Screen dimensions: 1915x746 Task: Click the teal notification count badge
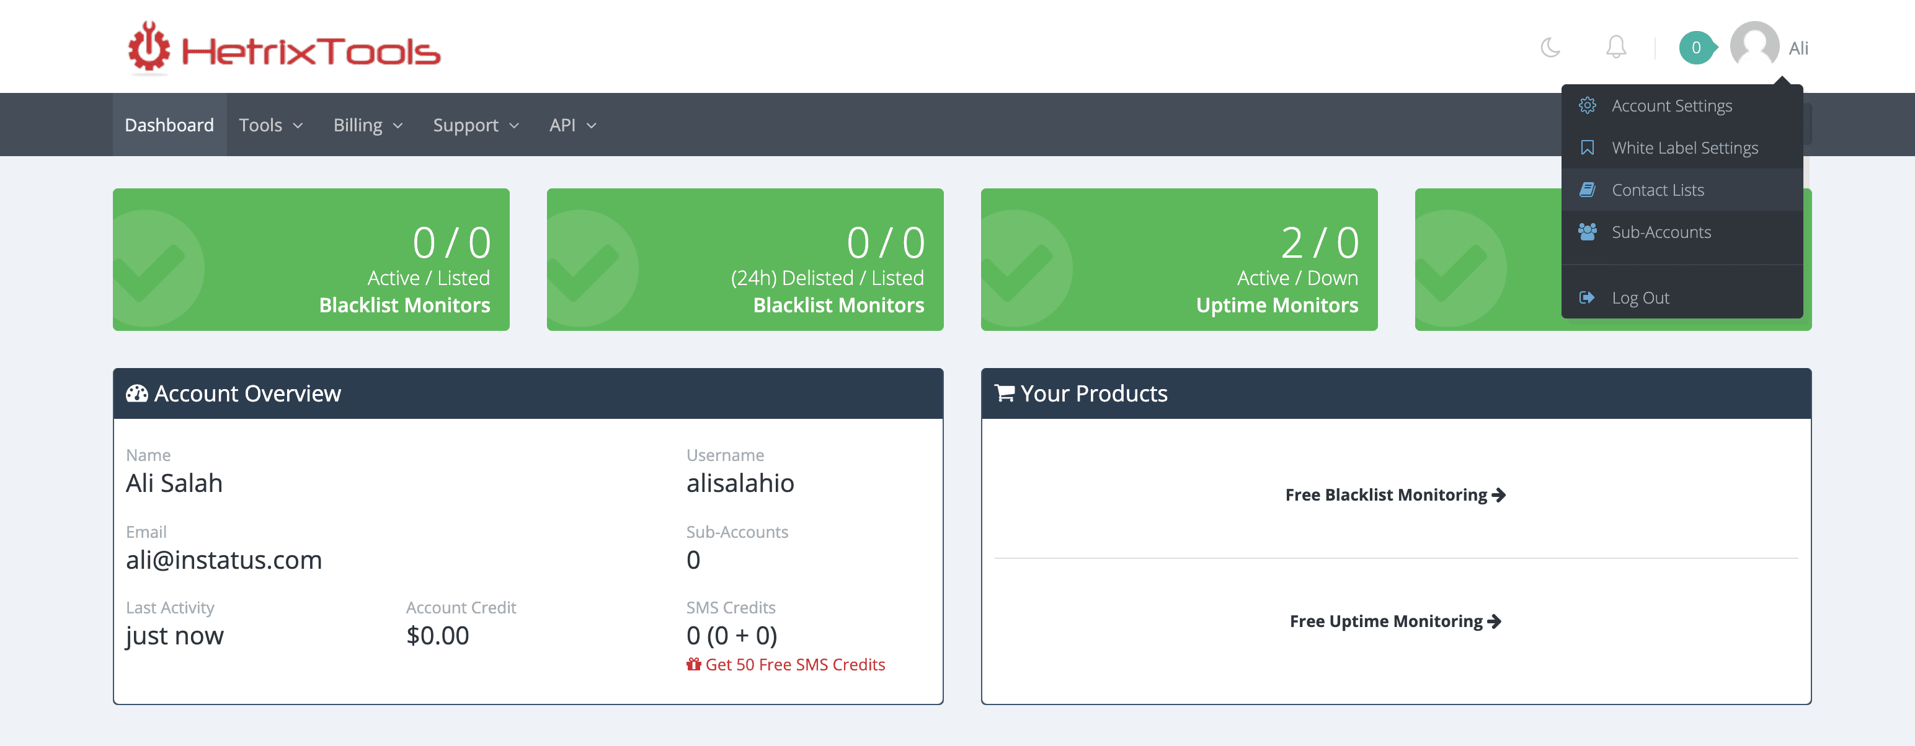click(1695, 48)
